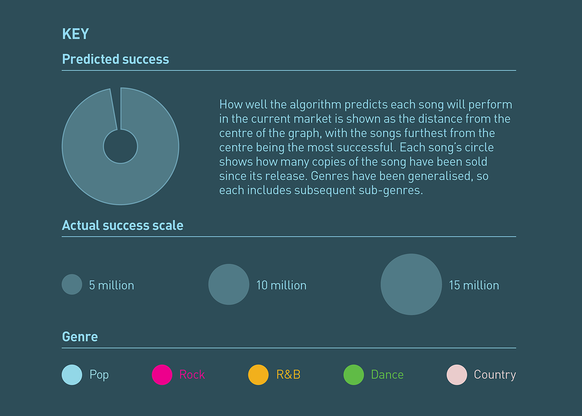The image size is (582, 416).
Task: Click the orange R&B genre circle
Action: [x=258, y=375]
